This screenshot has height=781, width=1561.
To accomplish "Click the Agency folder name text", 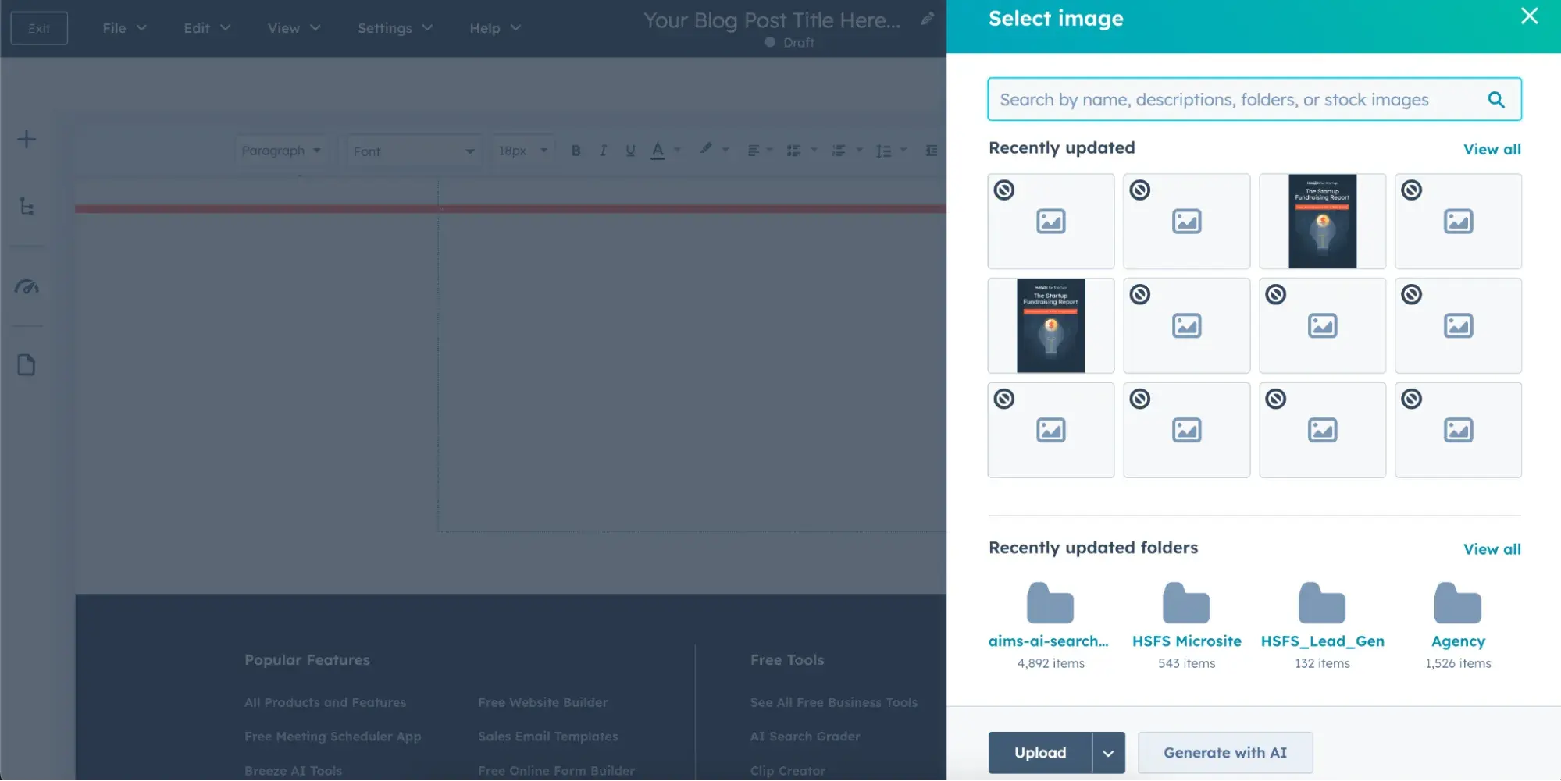I will pyautogui.click(x=1458, y=641).
